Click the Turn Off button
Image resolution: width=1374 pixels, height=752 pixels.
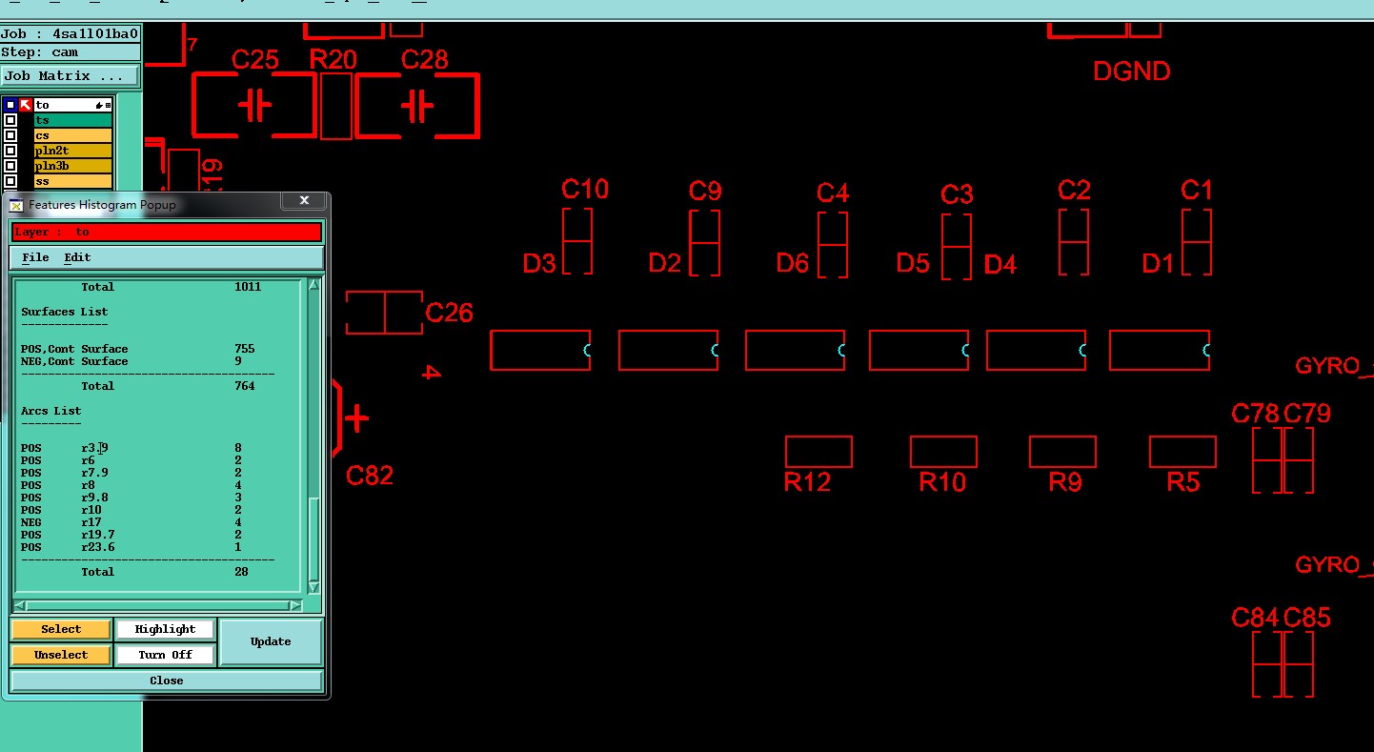click(165, 655)
